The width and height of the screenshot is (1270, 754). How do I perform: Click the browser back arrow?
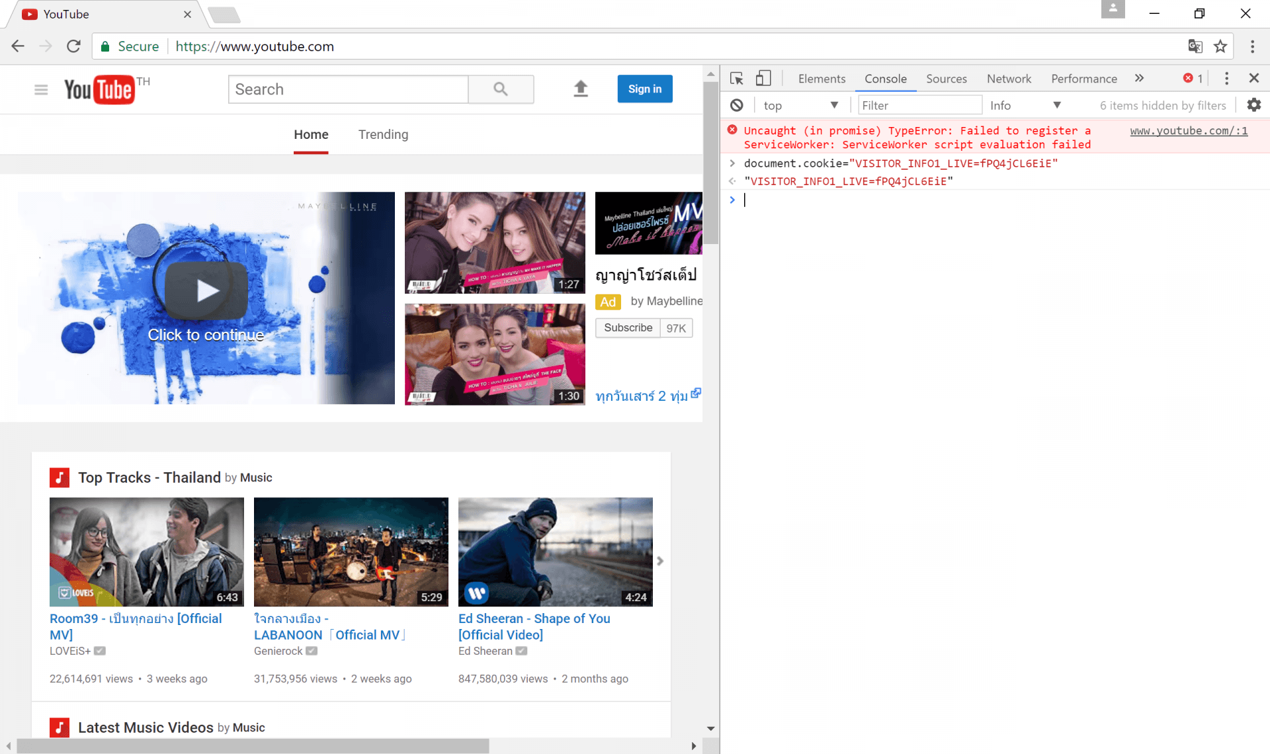coord(18,46)
